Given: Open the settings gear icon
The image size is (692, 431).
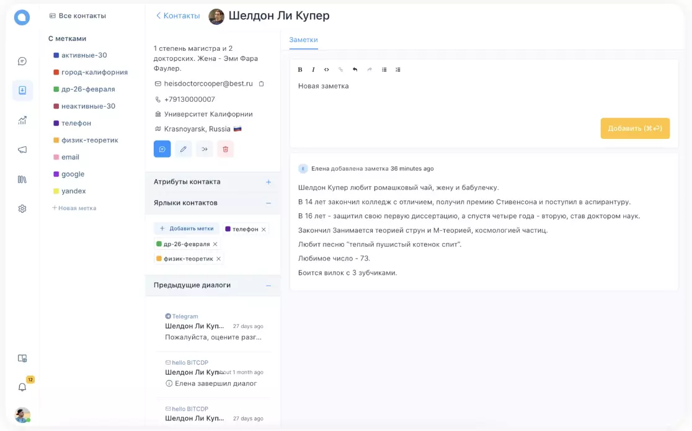Looking at the screenshot, I should 22,208.
